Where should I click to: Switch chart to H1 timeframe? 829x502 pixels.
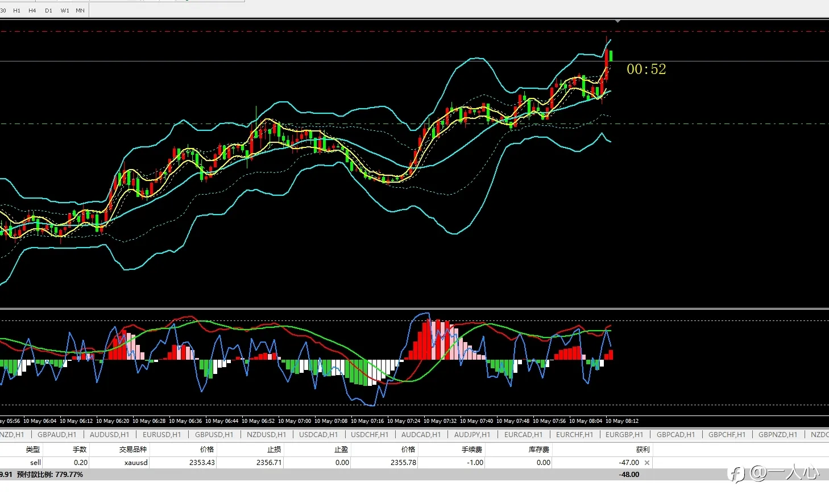point(16,10)
